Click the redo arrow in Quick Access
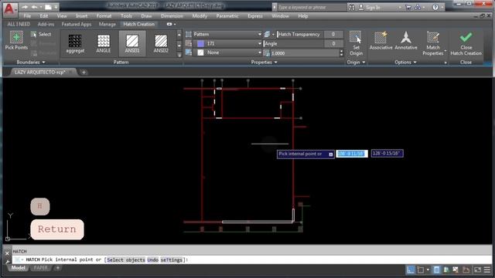Viewport: 495px width, 278px height. (x=25, y=7)
